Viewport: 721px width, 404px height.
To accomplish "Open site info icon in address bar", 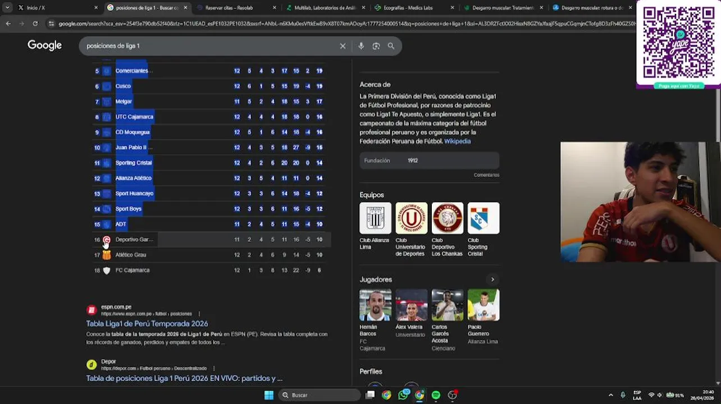I will pyautogui.click(x=52, y=24).
